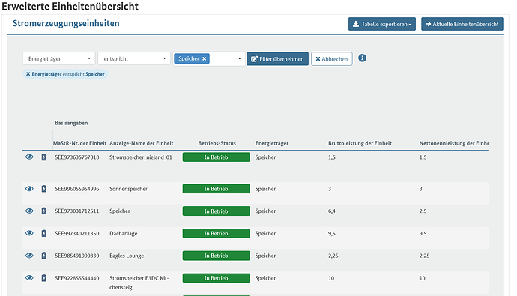The height and width of the screenshot is (296, 517).
Task: Select the text Stromspeicher_nieland_01
Action: point(141,157)
